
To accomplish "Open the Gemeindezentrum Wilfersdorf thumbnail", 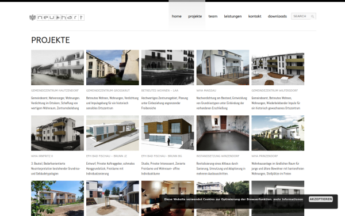I will [x=278, y=67].
